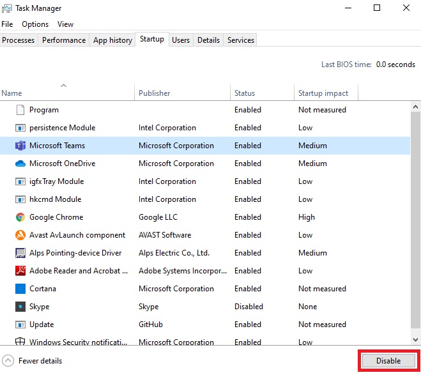The image size is (421, 375).
Task: Click the scrollbar down arrow
Action: (x=415, y=340)
